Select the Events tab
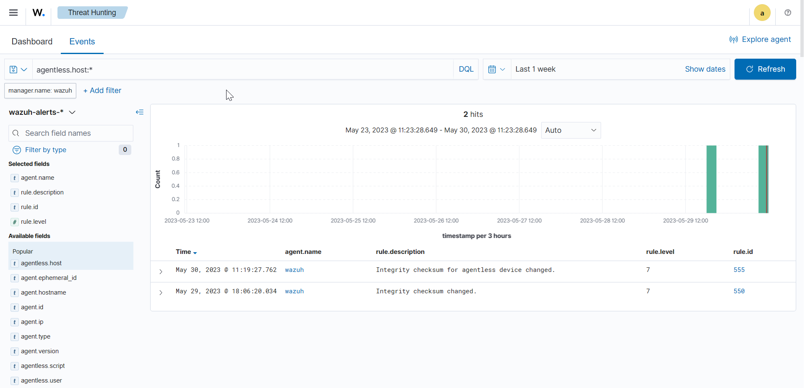Image resolution: width=805 pixels, height=388 pixels. [82, 41]
